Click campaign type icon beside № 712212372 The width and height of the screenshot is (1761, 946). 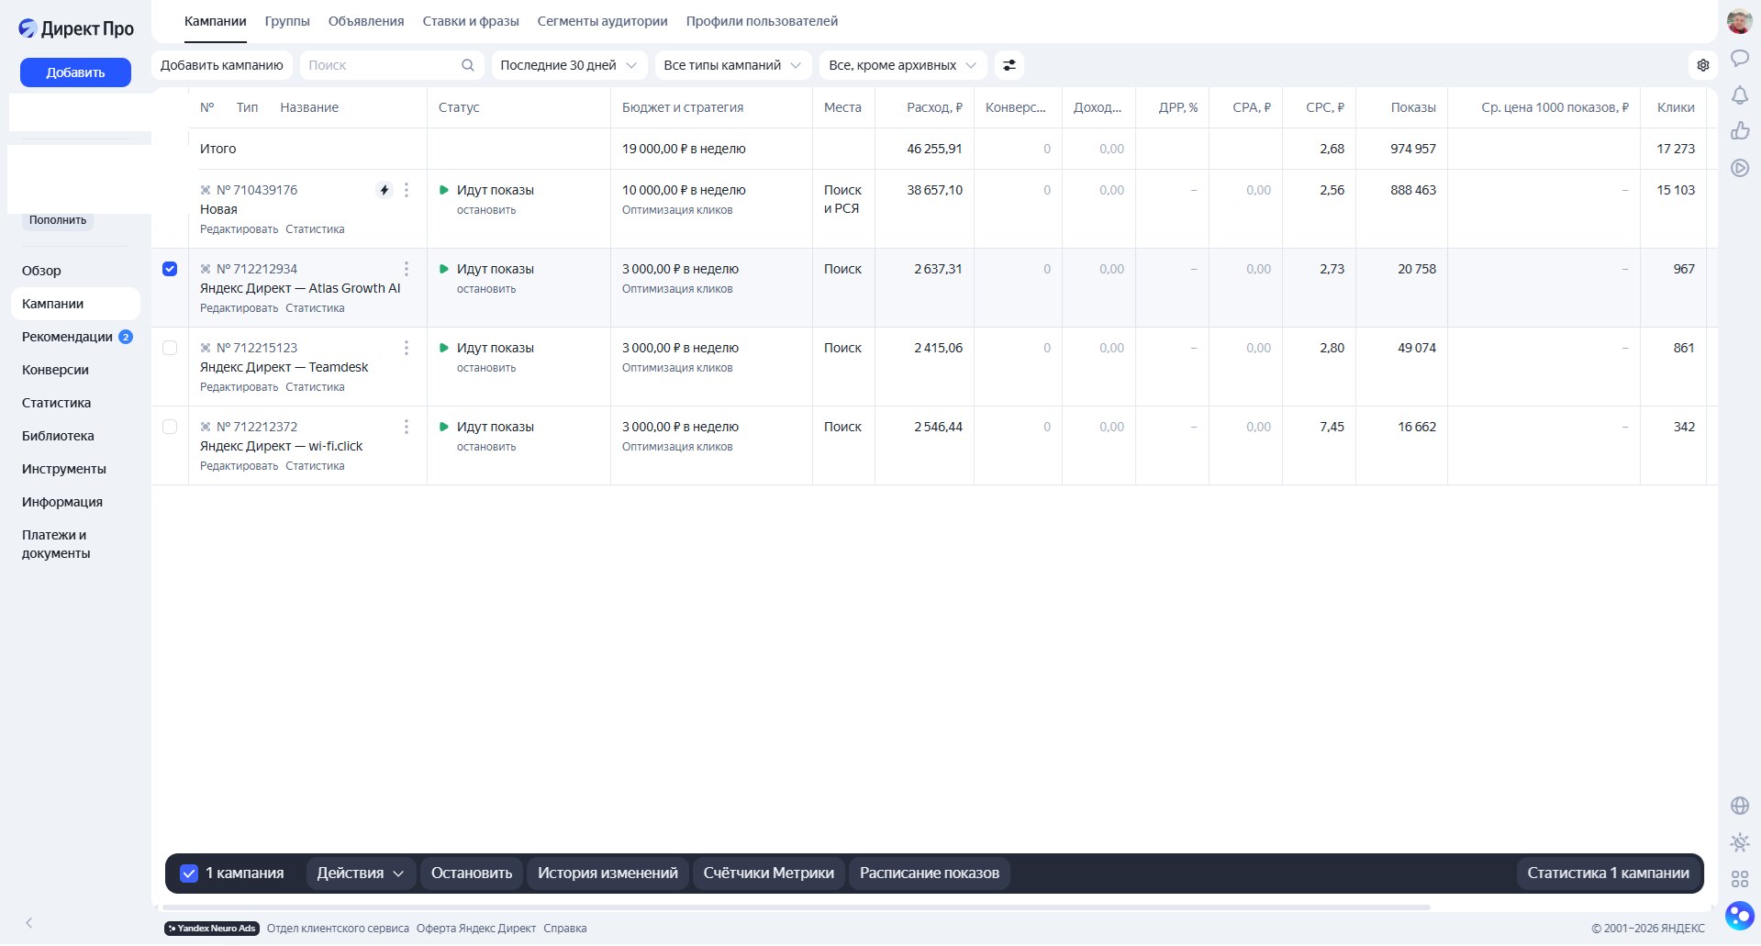tap(206, 427)
